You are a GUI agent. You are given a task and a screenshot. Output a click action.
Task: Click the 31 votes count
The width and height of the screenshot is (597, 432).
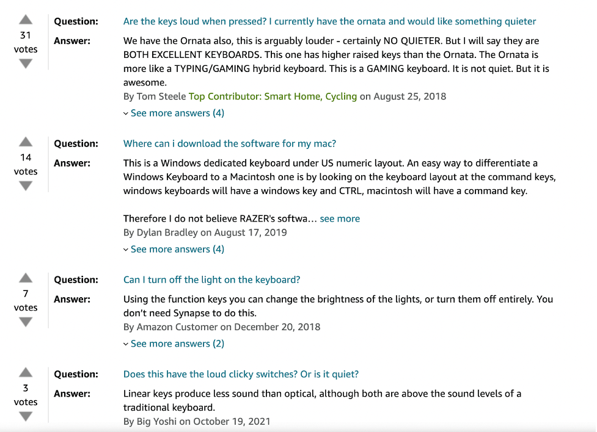coord(26,42)
